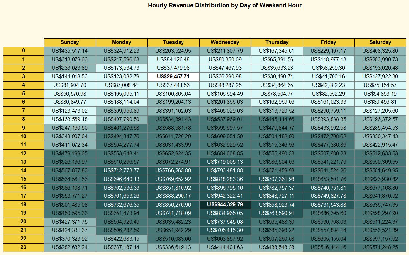Select the Wednesday column header

coord(225,42)
